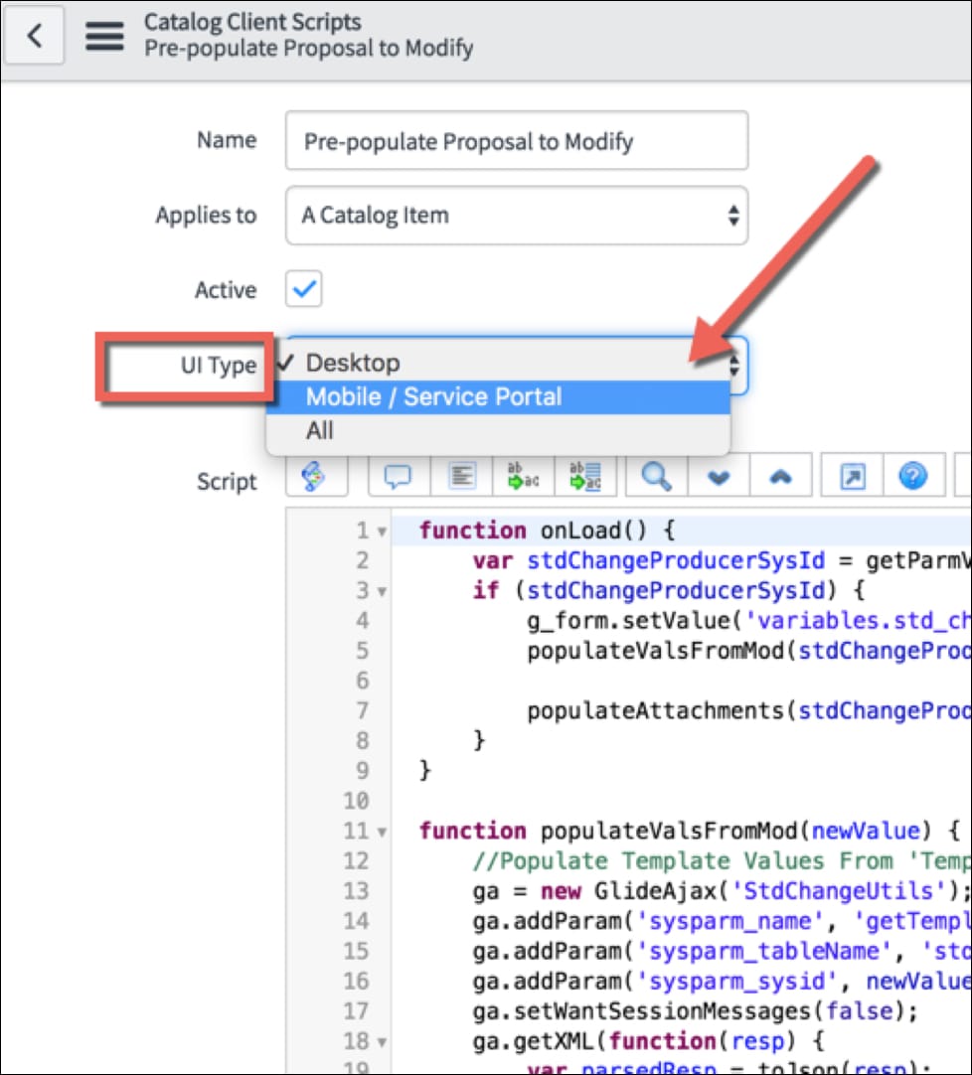Collapse the if block fold arrow on line 3

382,592
